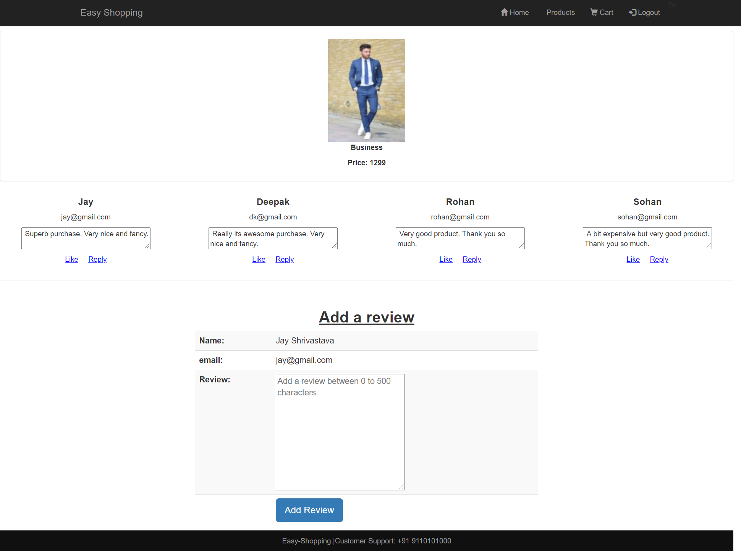
Task: Open the shopping Cart icon
Action: click(x=594, y=12)
